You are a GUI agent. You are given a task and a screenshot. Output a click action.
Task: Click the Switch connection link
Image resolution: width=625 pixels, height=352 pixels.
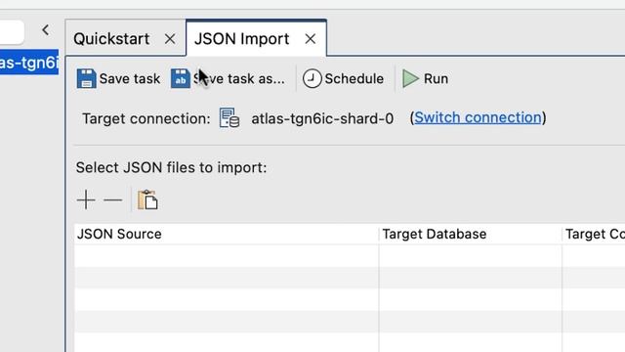478,117
